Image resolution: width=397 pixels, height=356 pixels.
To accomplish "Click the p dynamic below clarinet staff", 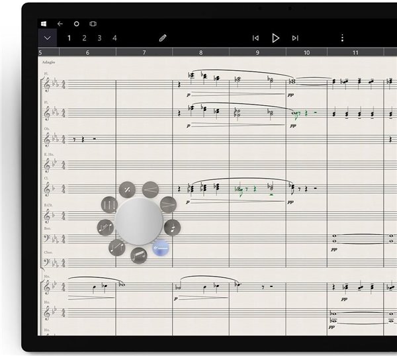I will (188, 202).
